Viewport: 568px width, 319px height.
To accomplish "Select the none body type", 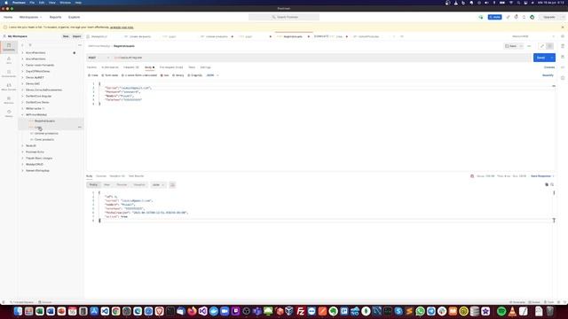I will coord(93,75).
